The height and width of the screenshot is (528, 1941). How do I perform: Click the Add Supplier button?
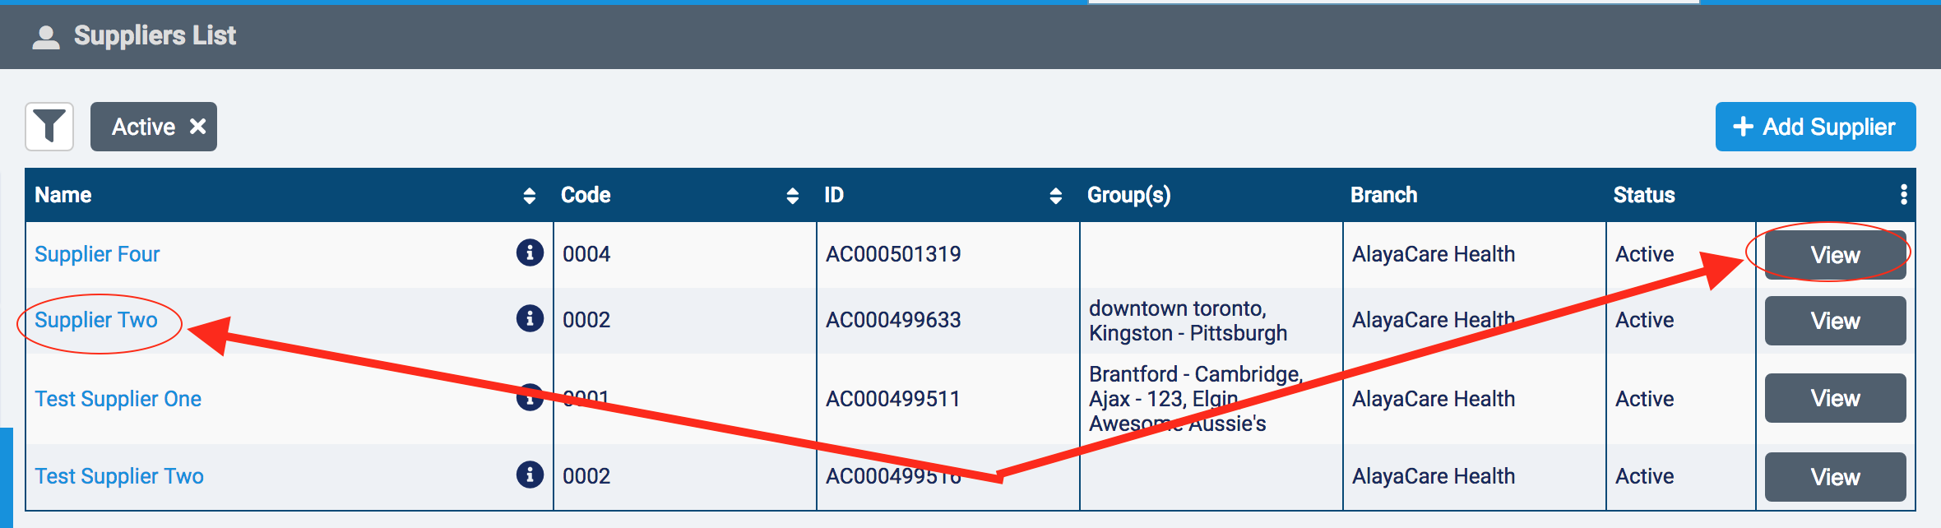click(x=1815, y=127)
